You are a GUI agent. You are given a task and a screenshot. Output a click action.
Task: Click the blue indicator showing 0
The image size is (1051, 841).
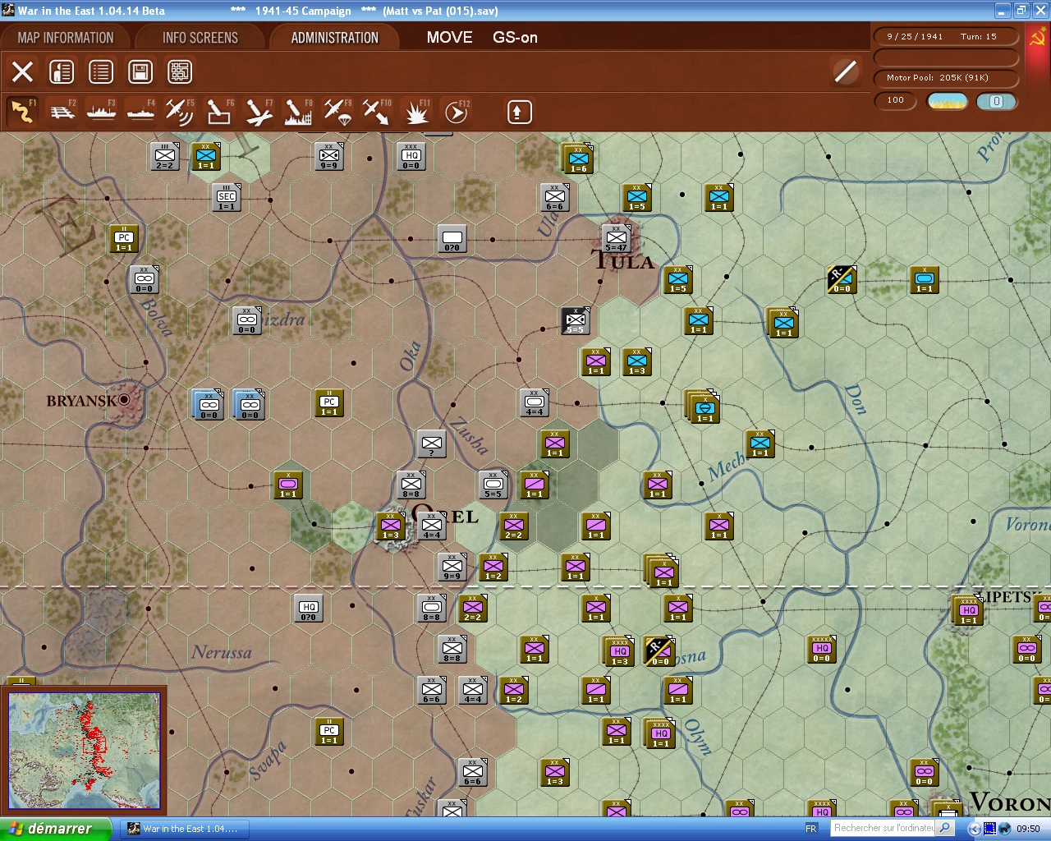(997, 101)
